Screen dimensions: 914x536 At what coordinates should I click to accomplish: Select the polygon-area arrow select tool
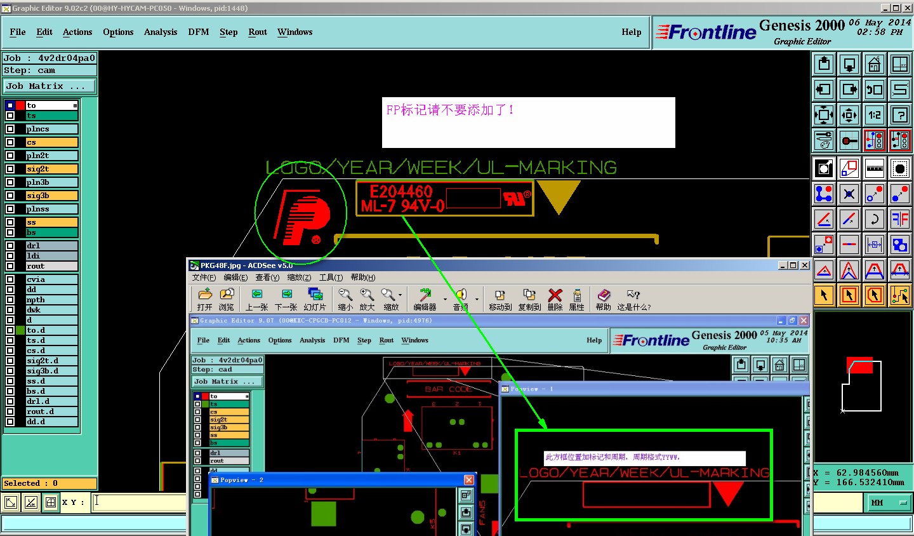875,295
